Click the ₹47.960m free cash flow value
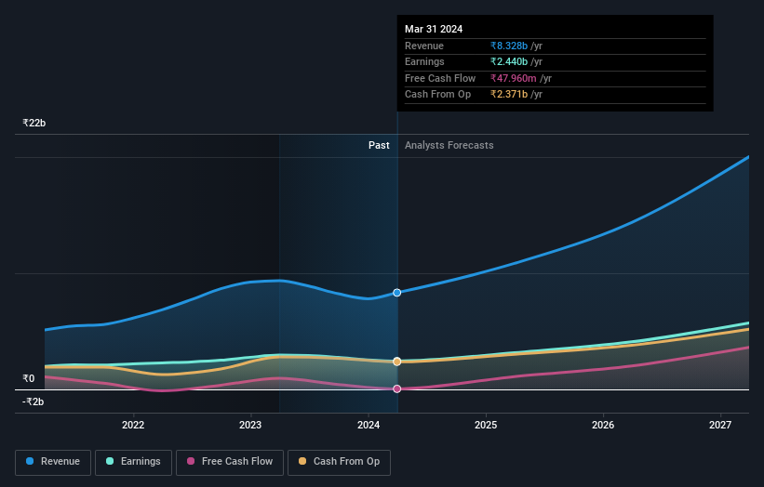 [514, 78]
